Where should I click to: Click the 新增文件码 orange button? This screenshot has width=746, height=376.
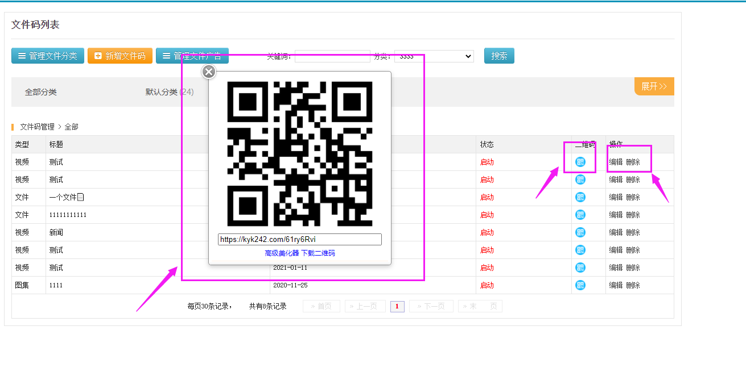[120, 56]
